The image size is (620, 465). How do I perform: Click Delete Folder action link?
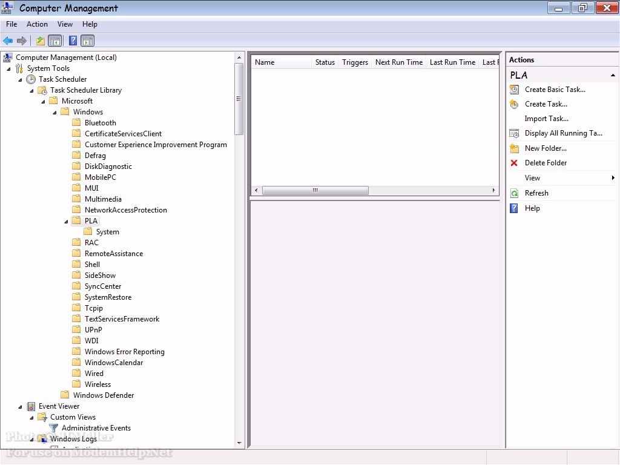pos(546,163)
